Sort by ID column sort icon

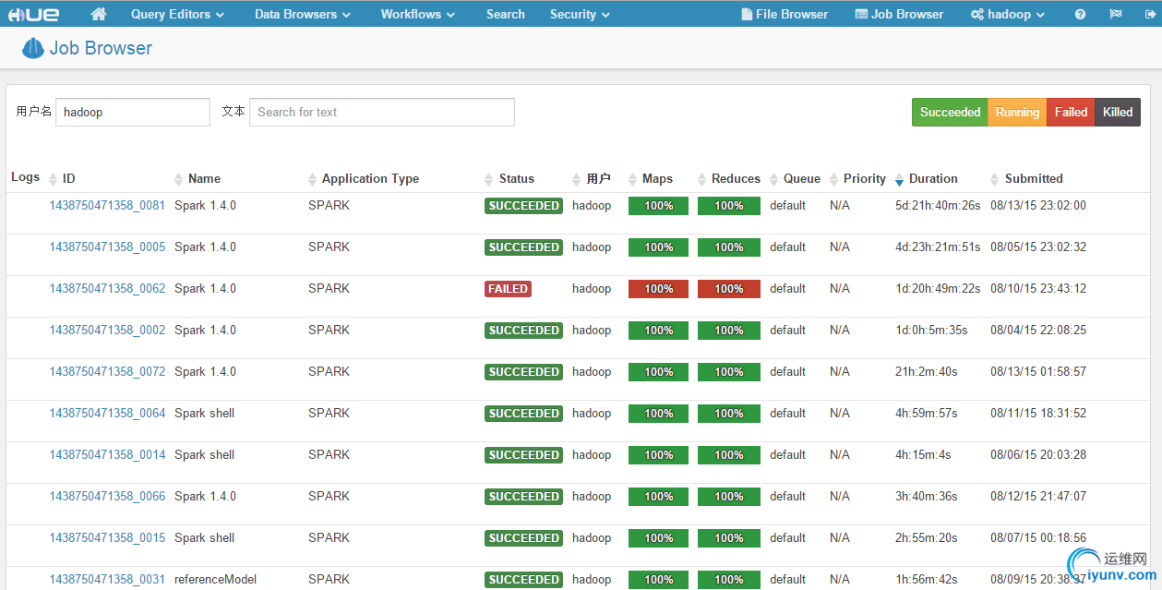pyautogui.click(x=54, y=179)
